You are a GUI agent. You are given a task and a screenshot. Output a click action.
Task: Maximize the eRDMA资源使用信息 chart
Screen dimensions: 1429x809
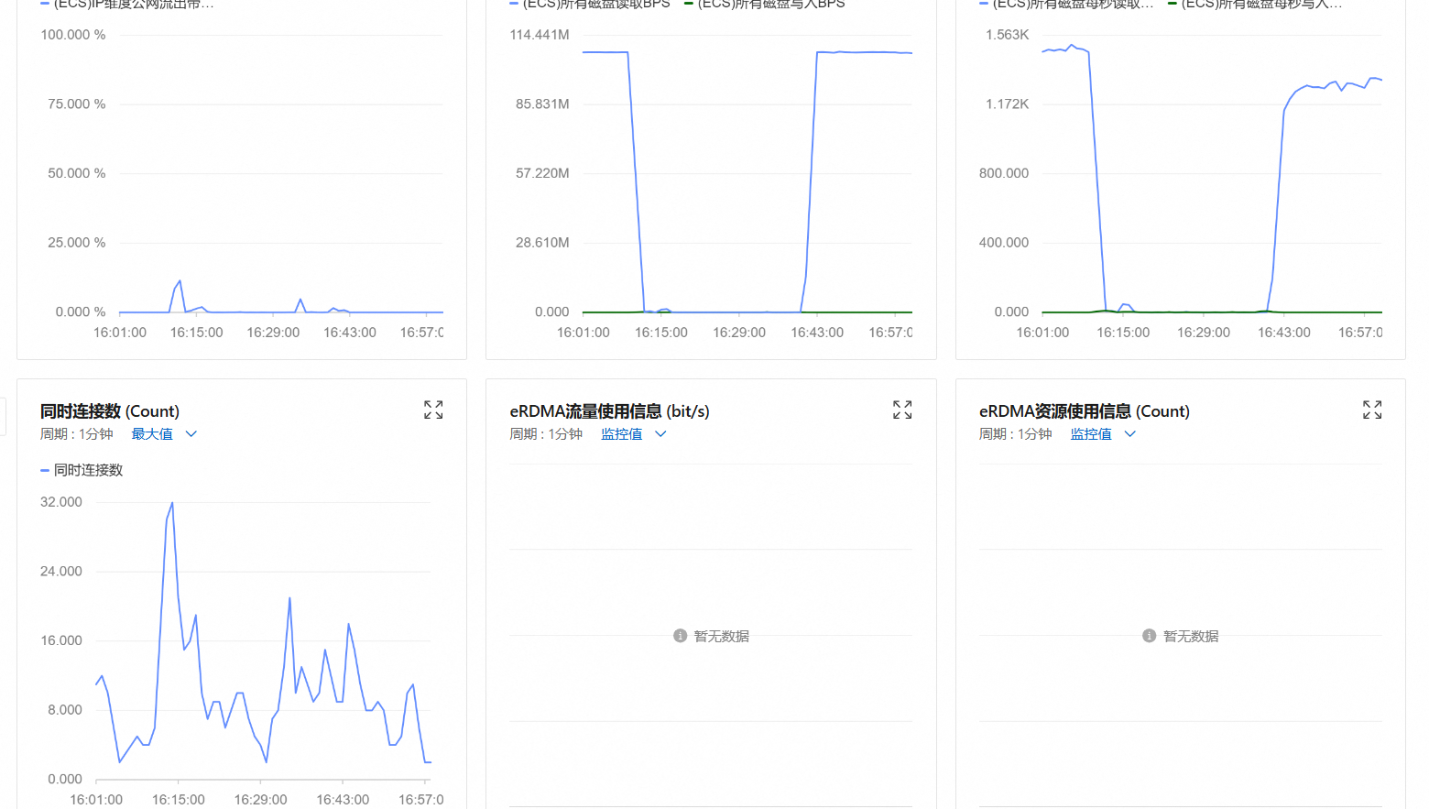tap(1372, 410)
